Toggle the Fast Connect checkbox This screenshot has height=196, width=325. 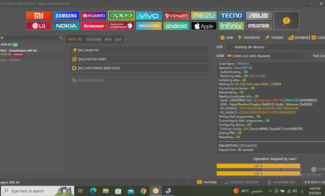(309, 56)
